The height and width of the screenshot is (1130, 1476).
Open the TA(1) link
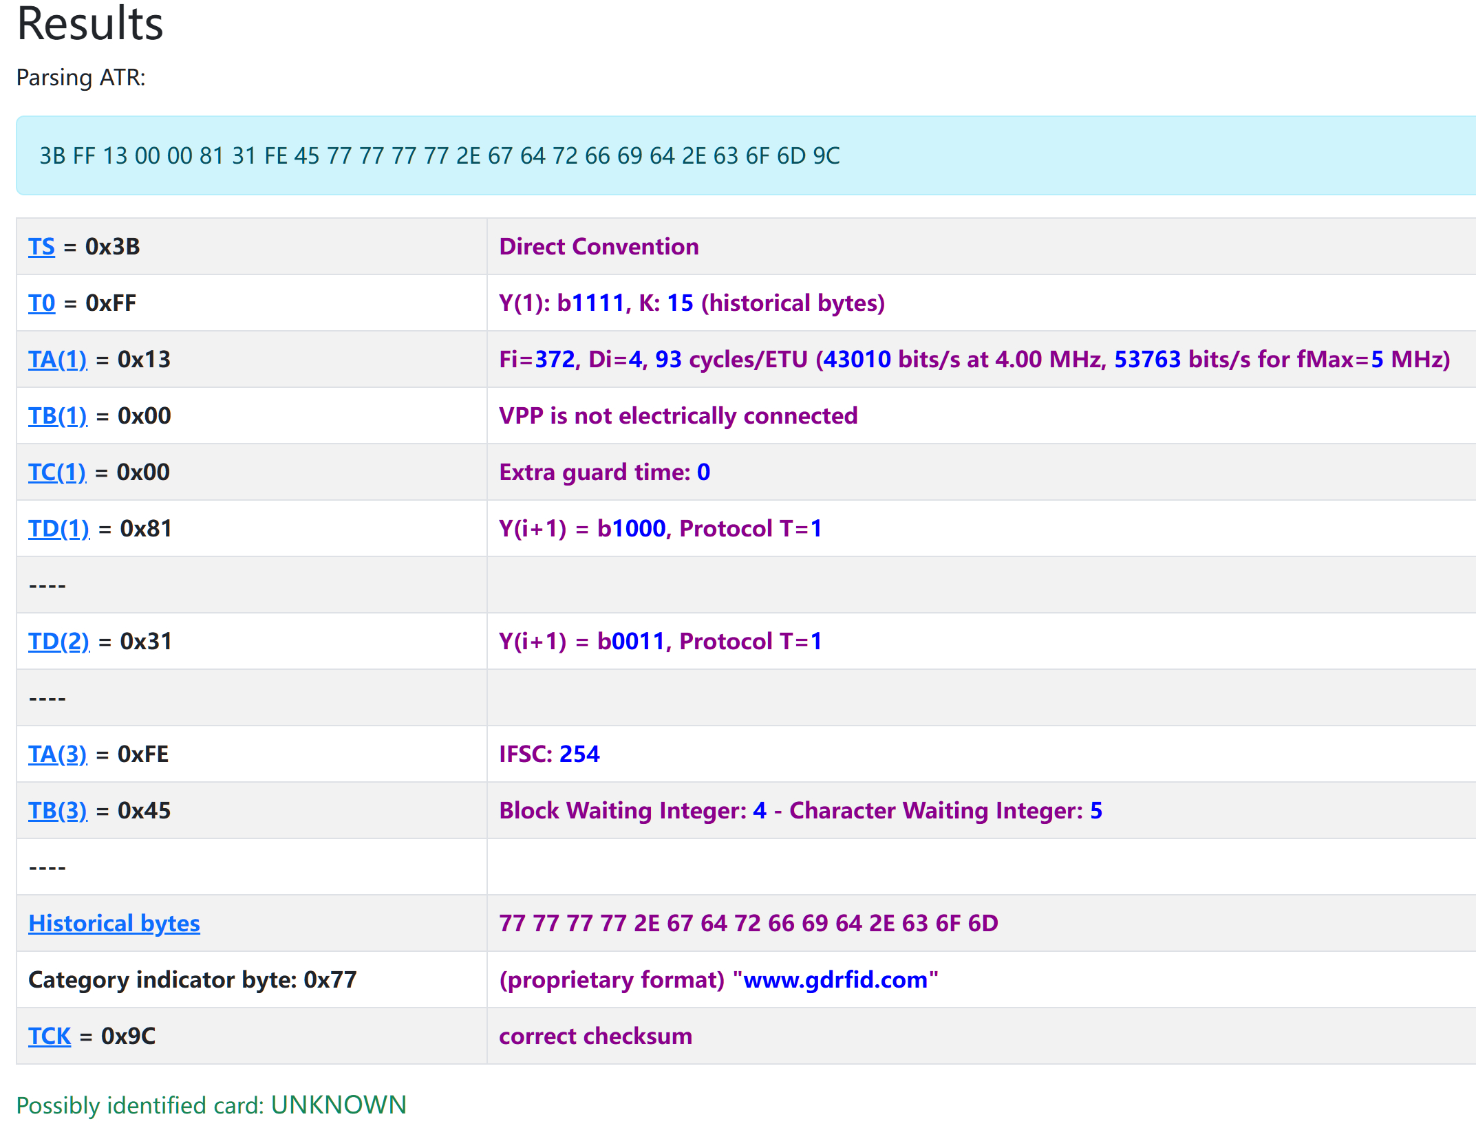tap(58, 360)
